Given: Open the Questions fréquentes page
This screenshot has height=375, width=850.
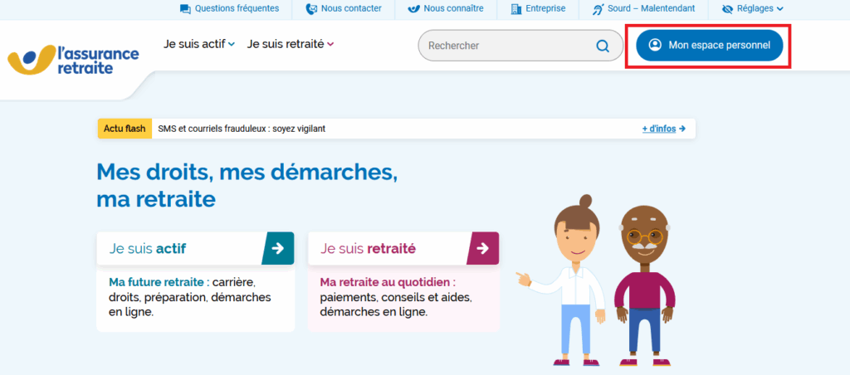Looking at the screenshot, I should point(237,9).
